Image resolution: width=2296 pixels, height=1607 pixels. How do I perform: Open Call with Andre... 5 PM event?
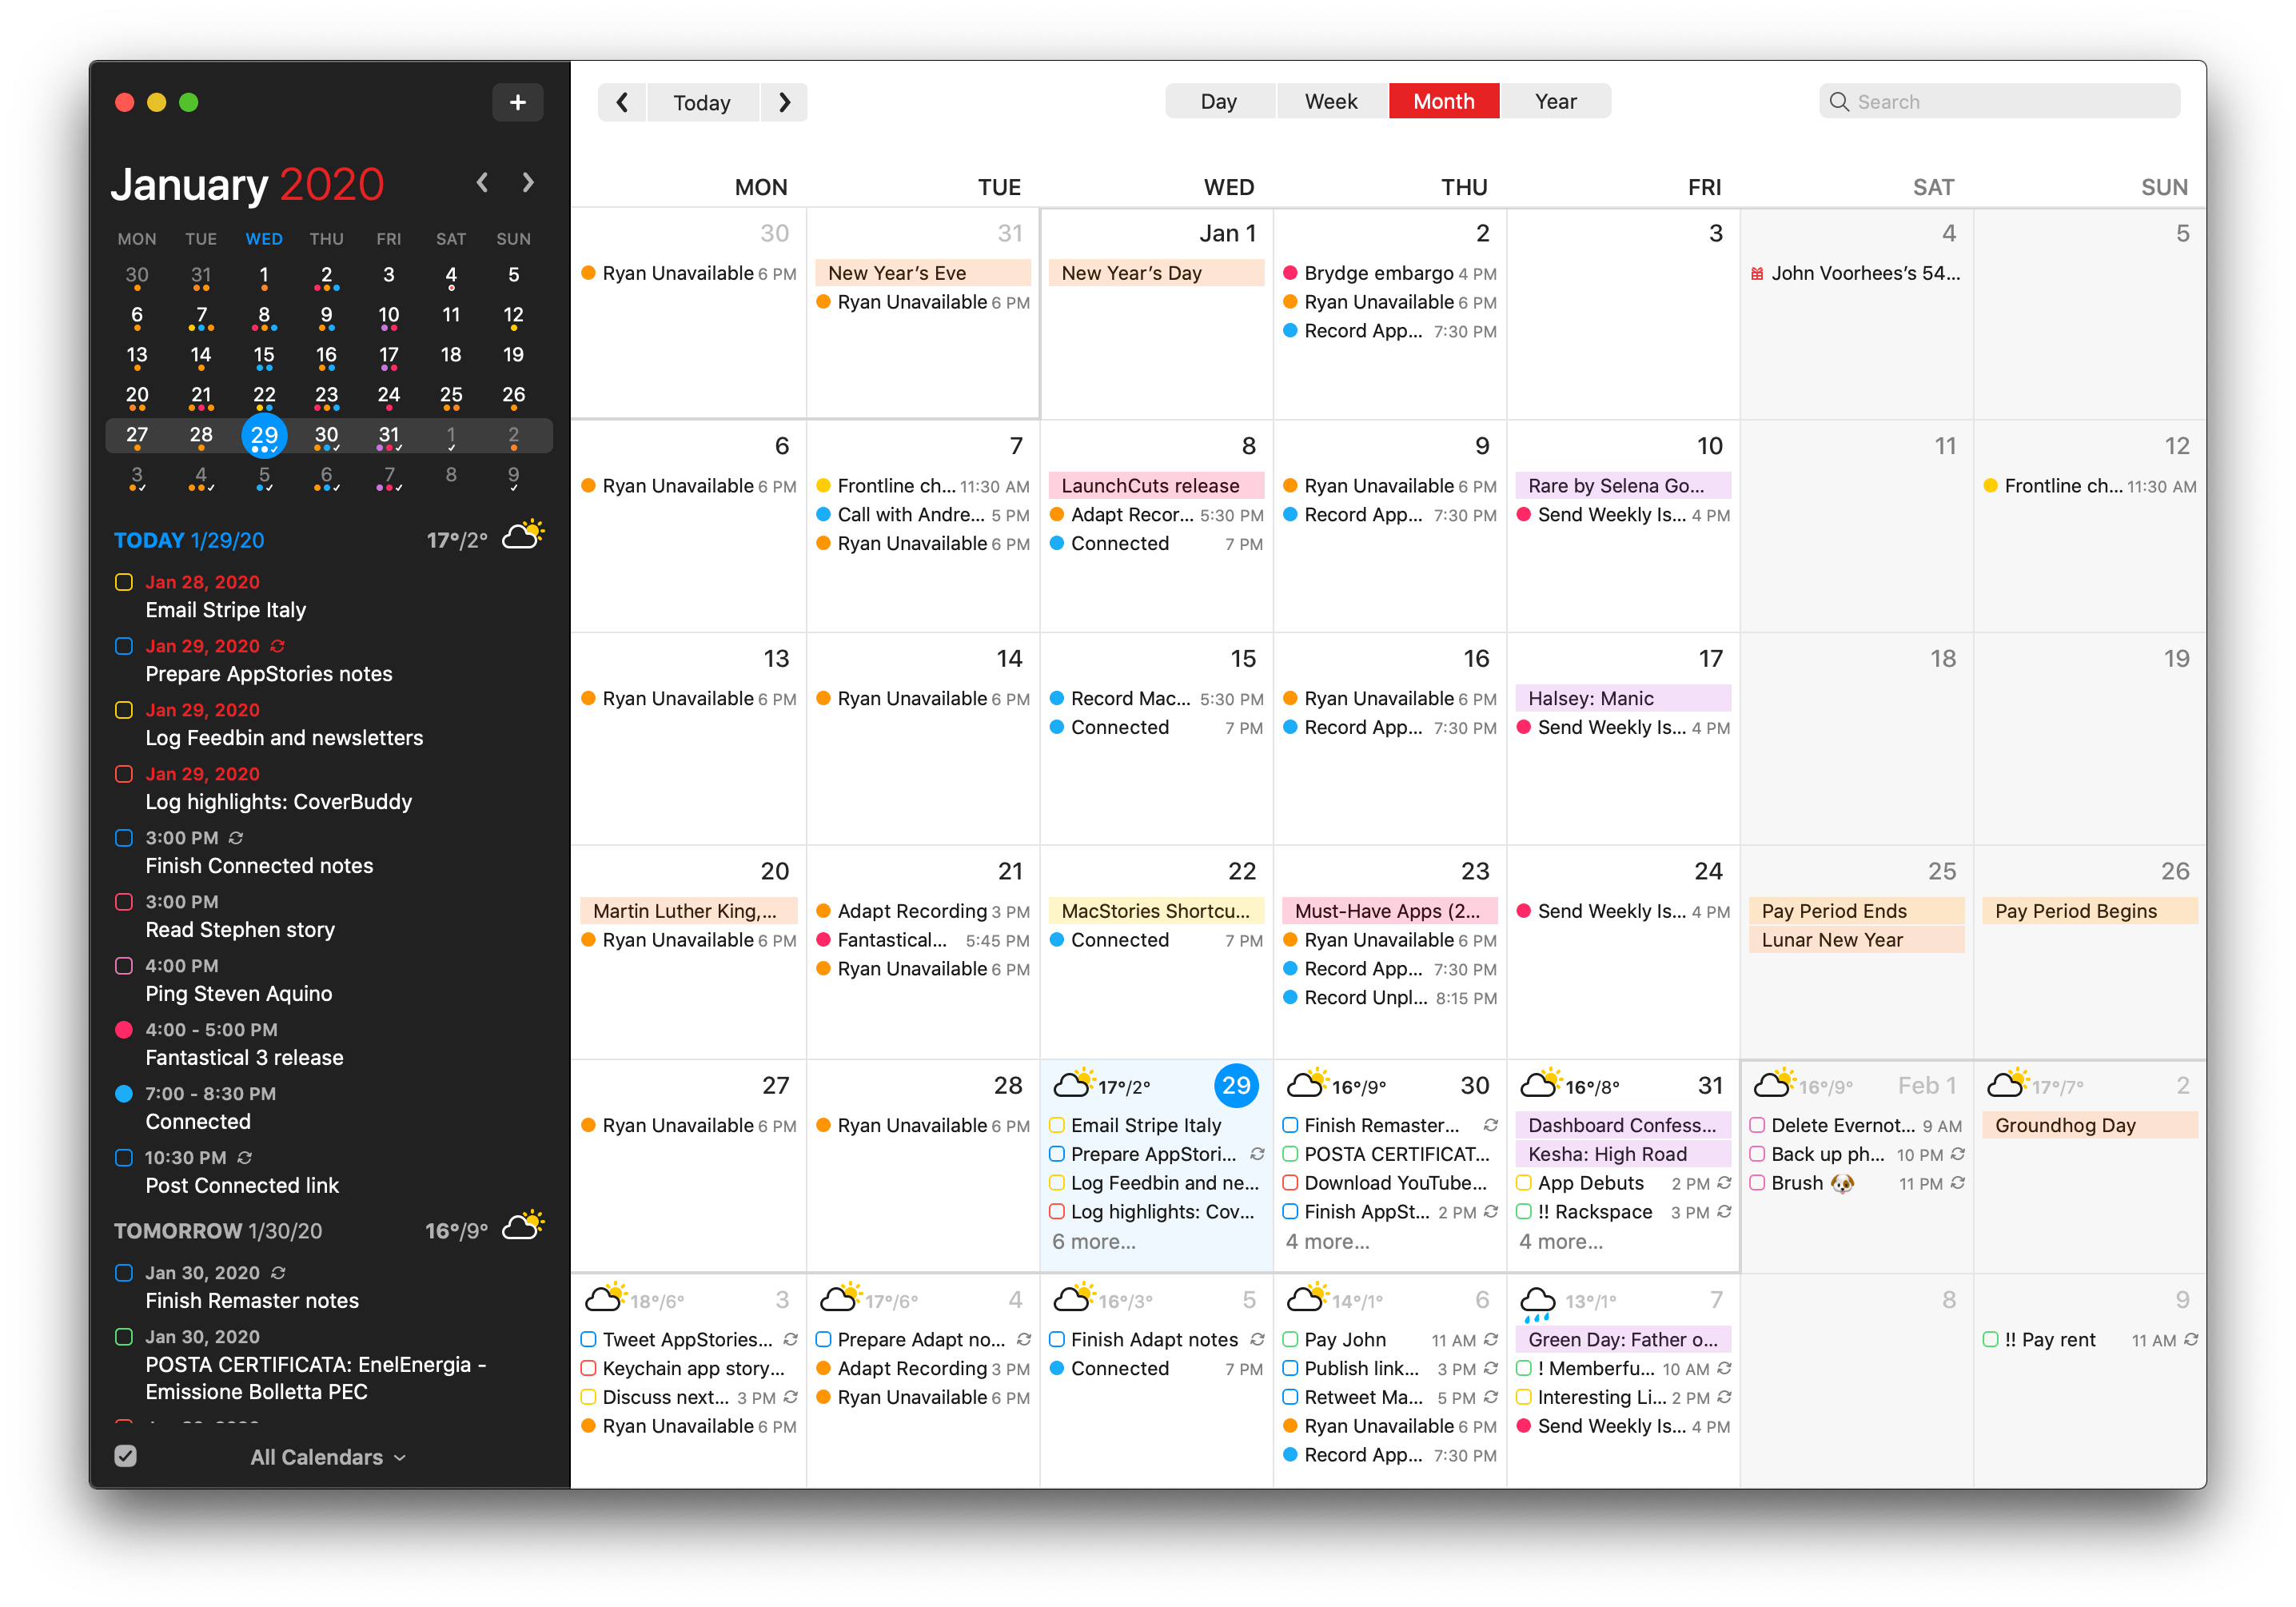(x=923, y=515)
